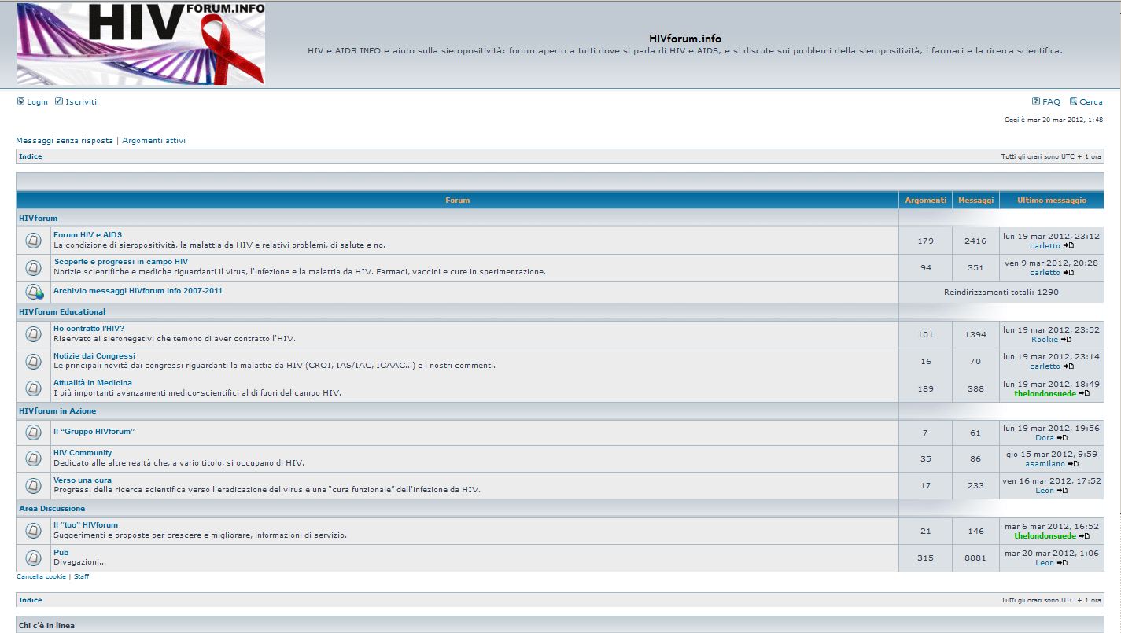Click the redirect icon beside Archivio messaggi
This screenshot has height=633, width=1121.
(x=34, y=292)
